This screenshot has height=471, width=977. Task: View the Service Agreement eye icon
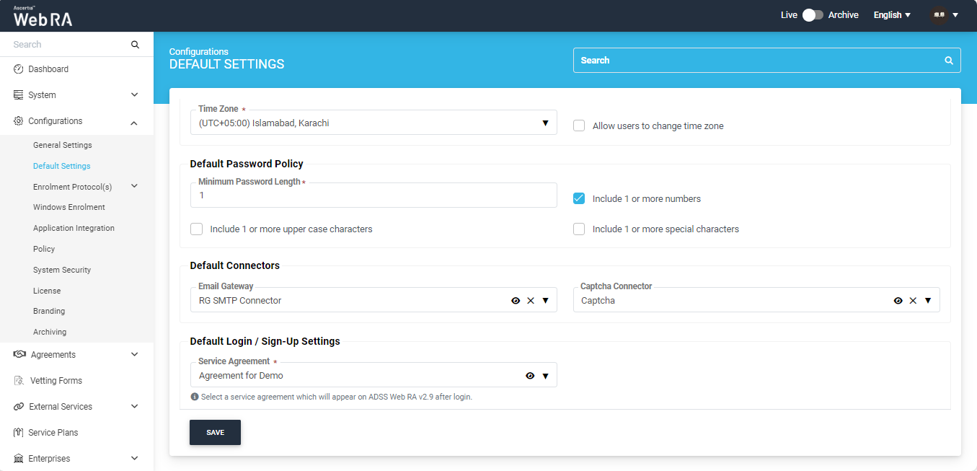(530, 376)
